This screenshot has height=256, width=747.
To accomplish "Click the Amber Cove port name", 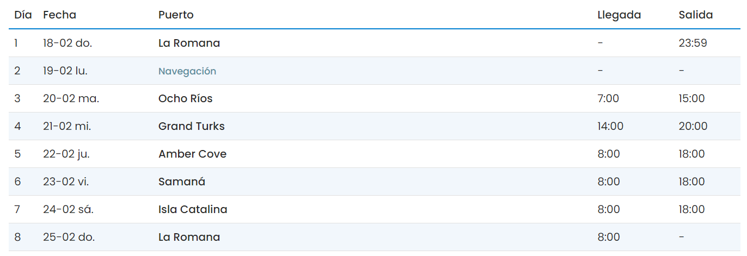I will pos(192,154).
